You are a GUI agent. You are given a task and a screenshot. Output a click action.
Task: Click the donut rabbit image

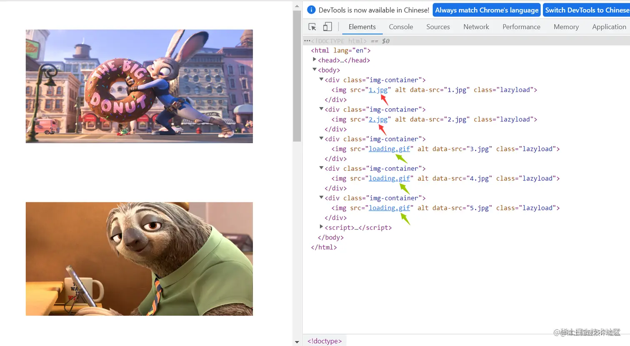(139, 86)
